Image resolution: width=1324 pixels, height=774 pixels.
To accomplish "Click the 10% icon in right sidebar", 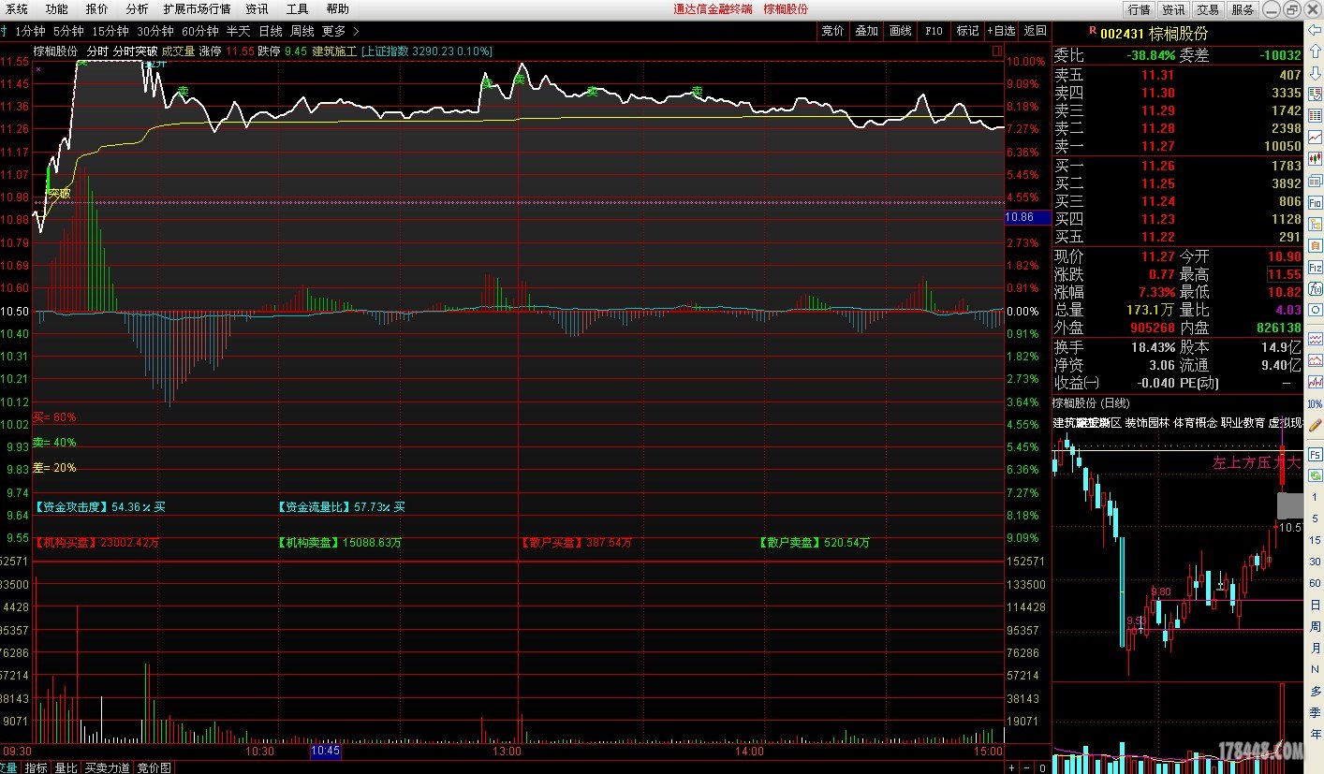I will [x=1316, y=403].
